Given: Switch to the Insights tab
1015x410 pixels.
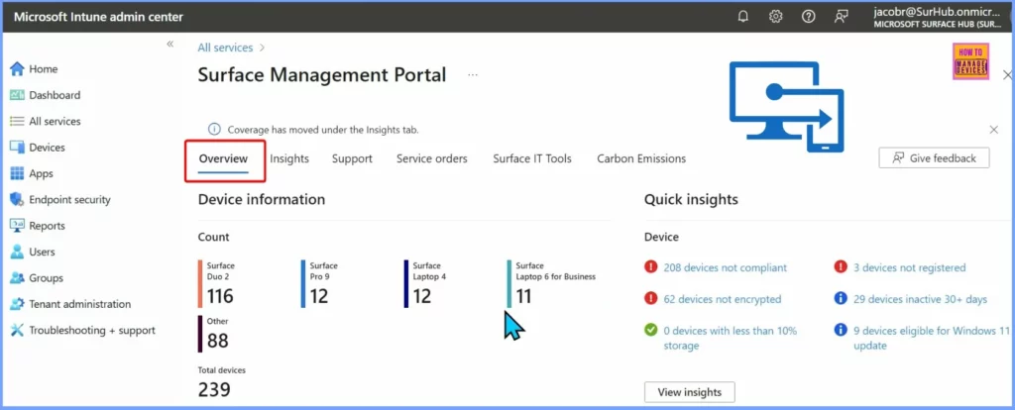Looking at the screenshot, I should coord(289,158).
